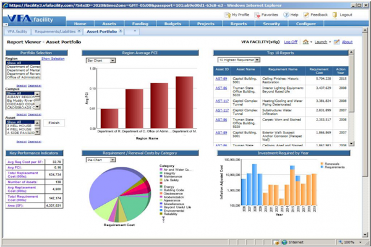Click the About notepad icon
The width and height of the screenshot is (371, 247).
point(338,42)
